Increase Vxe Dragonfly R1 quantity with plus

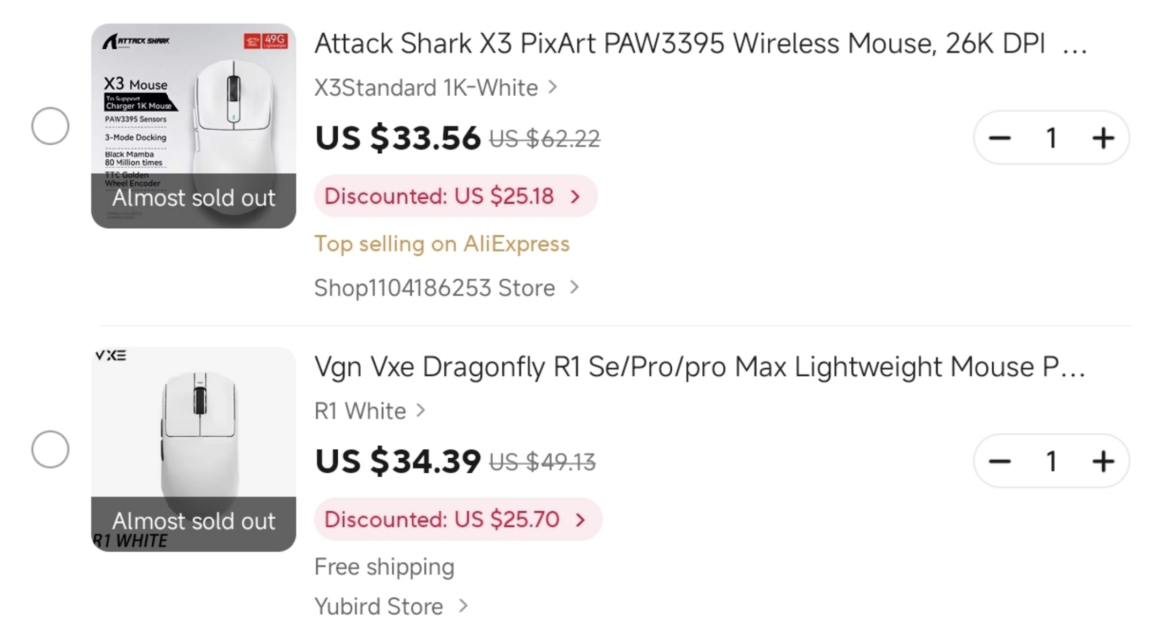click(x=1103, y=461)
